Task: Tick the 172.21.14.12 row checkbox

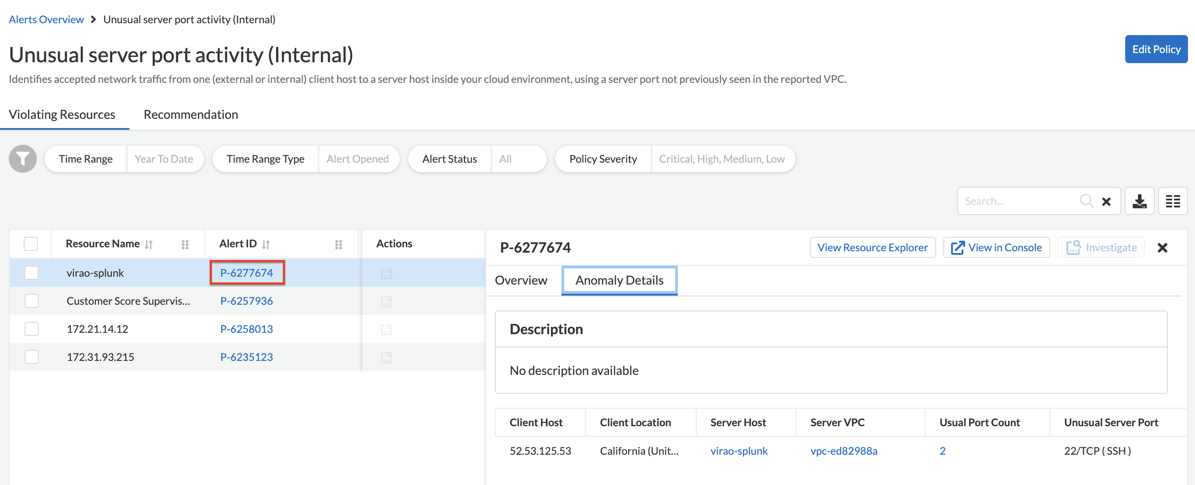Action: pyautogui.click(x=32, y=329)
